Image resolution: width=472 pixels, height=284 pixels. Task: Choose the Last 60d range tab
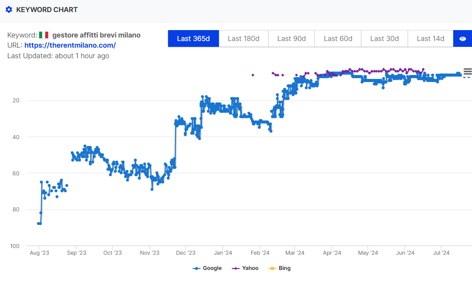[338, 39]
